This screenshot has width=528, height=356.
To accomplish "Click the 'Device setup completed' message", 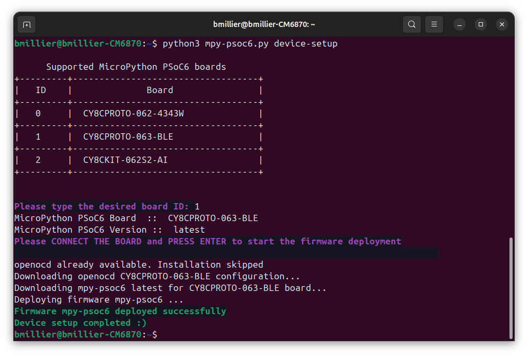I will click(x=80, y=323).
